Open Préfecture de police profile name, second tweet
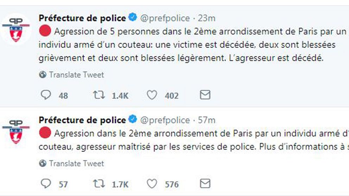 82,120
